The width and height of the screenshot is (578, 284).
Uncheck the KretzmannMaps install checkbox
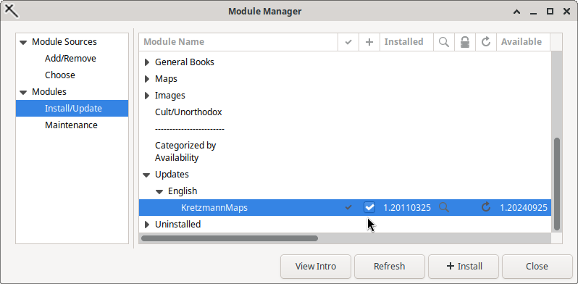pos(369,208)
